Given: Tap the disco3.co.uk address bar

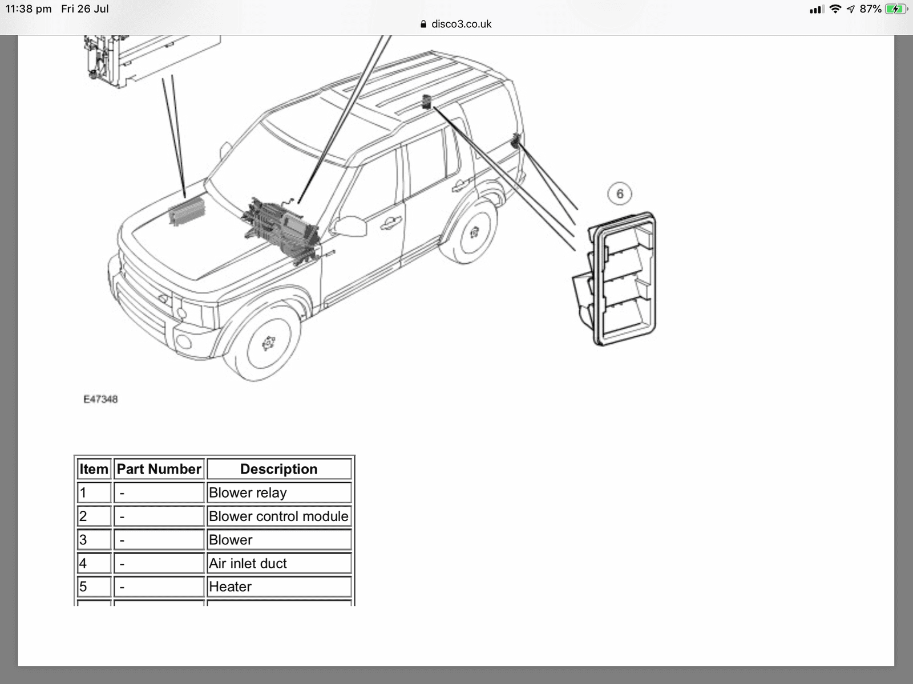Looking at the screenshot, I should click(456, 24).
